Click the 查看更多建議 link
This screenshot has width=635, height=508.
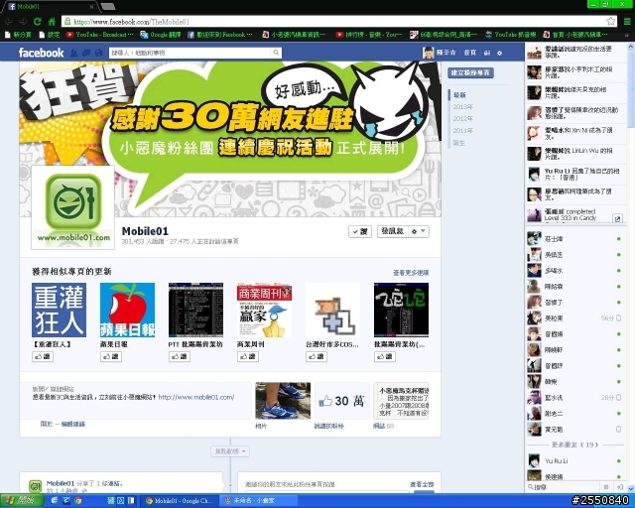411,273
